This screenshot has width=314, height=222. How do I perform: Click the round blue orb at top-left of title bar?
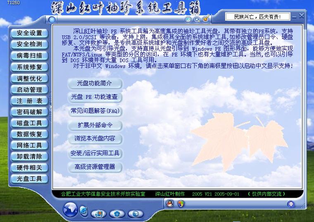pyautogui.click(x=52, y=20)
